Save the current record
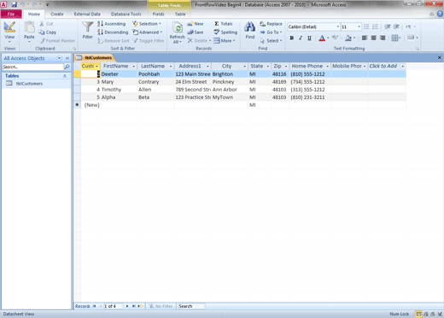Screen dimensions: 444x318 coord(196,32)
